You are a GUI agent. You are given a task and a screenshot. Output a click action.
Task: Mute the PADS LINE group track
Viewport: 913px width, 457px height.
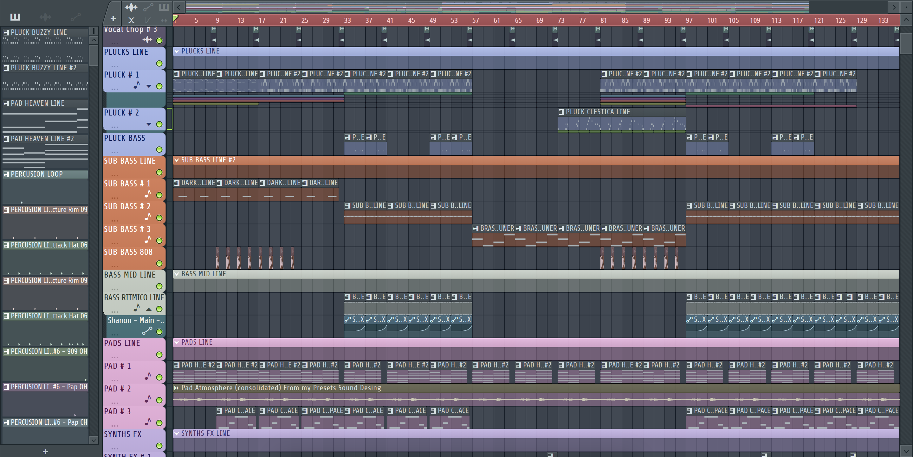159,354
